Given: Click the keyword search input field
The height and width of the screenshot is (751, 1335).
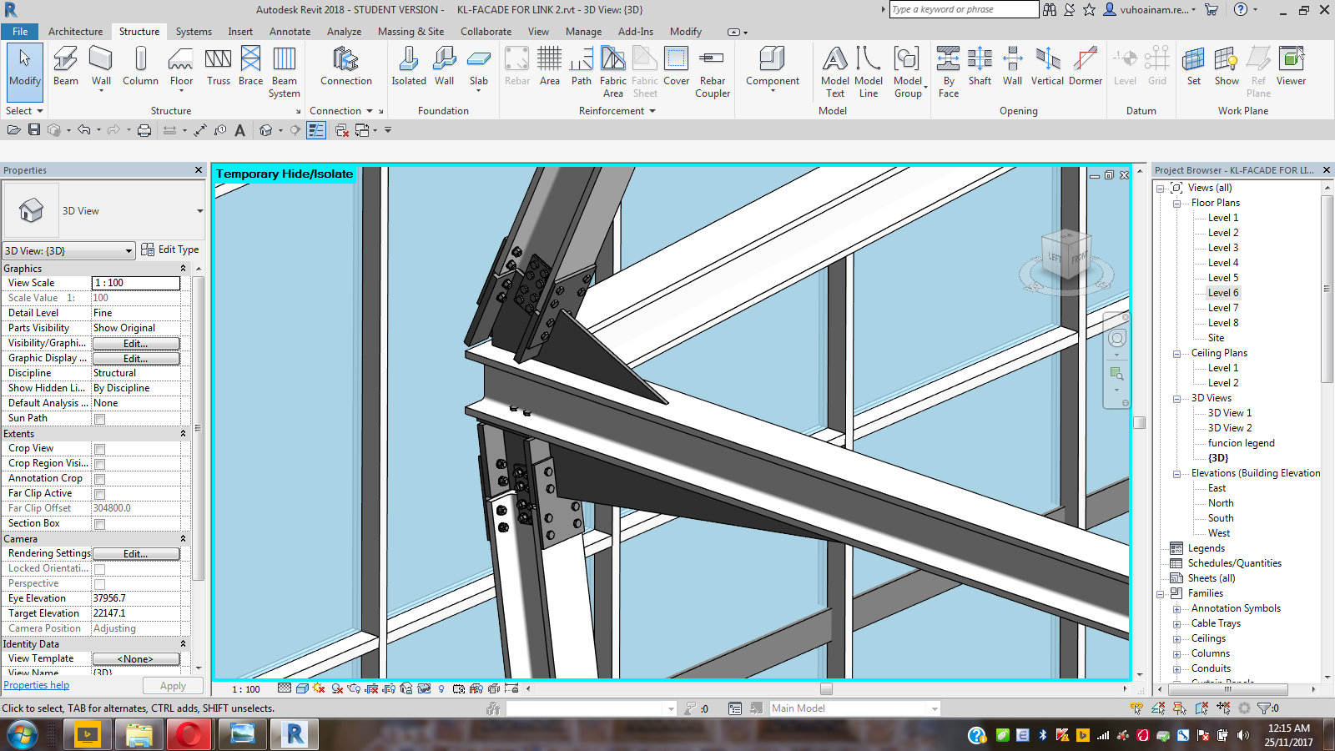Looking at the screenshot, I should point(964,9).
